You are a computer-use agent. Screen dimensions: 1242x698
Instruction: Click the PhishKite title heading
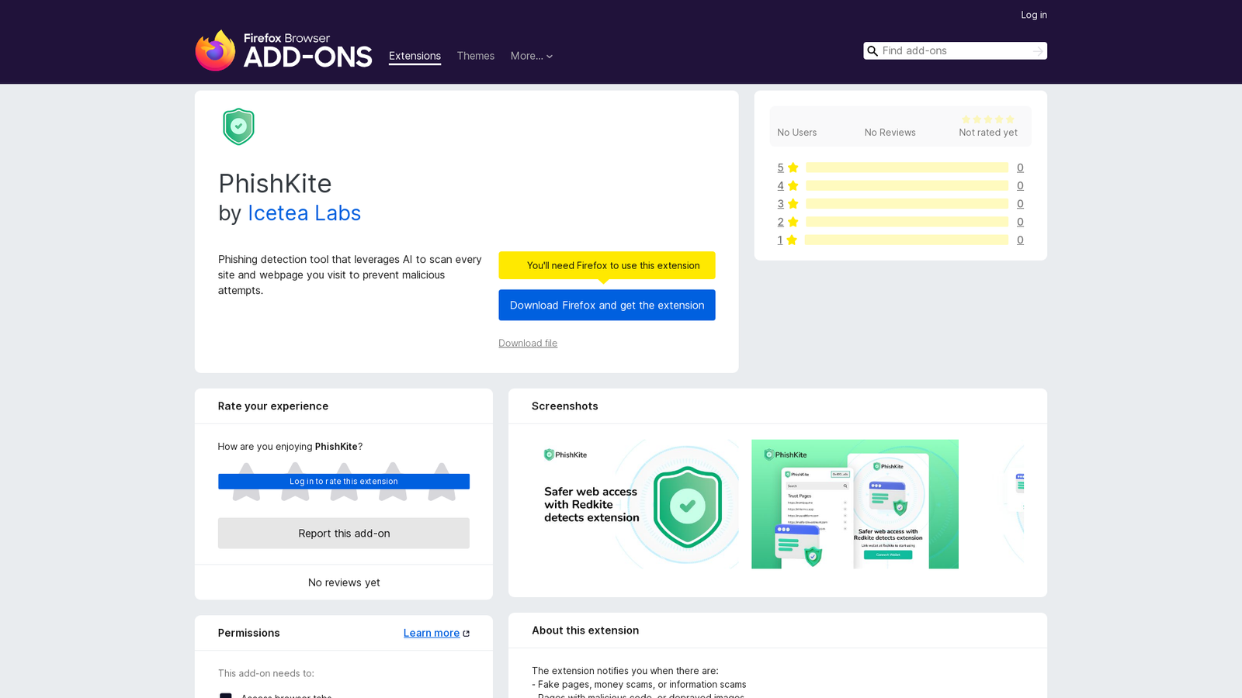275,184
